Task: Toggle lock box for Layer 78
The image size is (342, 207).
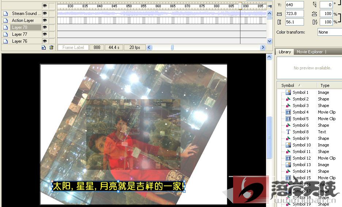Action: [x=52, y=27]
